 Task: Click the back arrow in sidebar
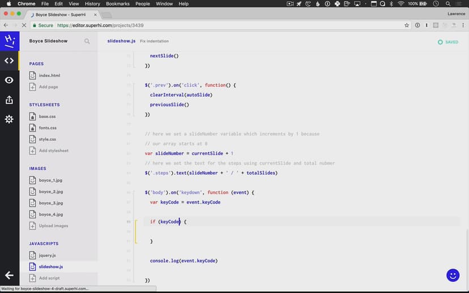click(x=9, y=275)
